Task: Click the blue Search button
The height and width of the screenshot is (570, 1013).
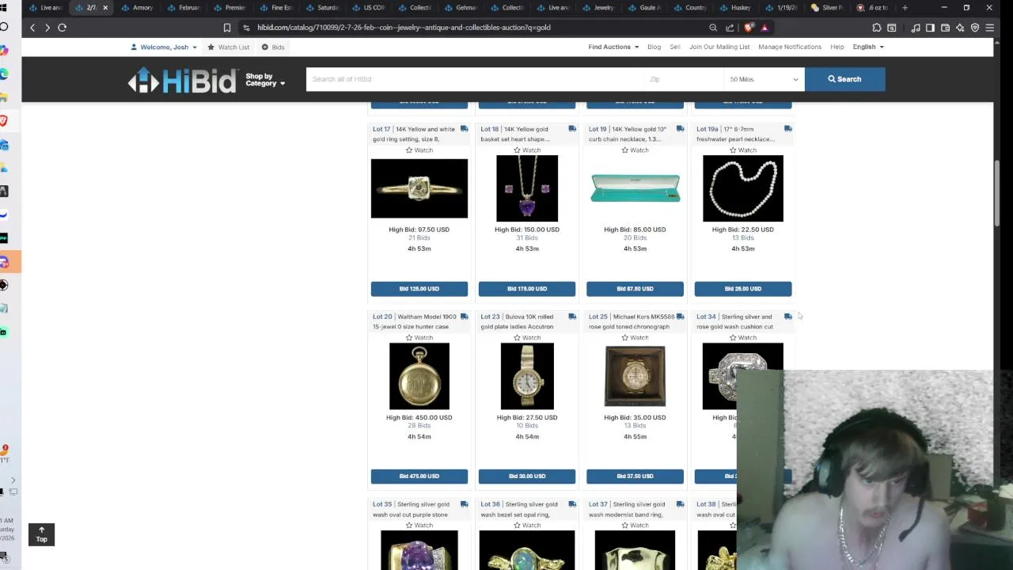Action: 844,79
